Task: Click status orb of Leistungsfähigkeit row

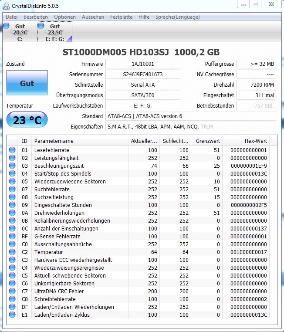Action: (12, 158)
